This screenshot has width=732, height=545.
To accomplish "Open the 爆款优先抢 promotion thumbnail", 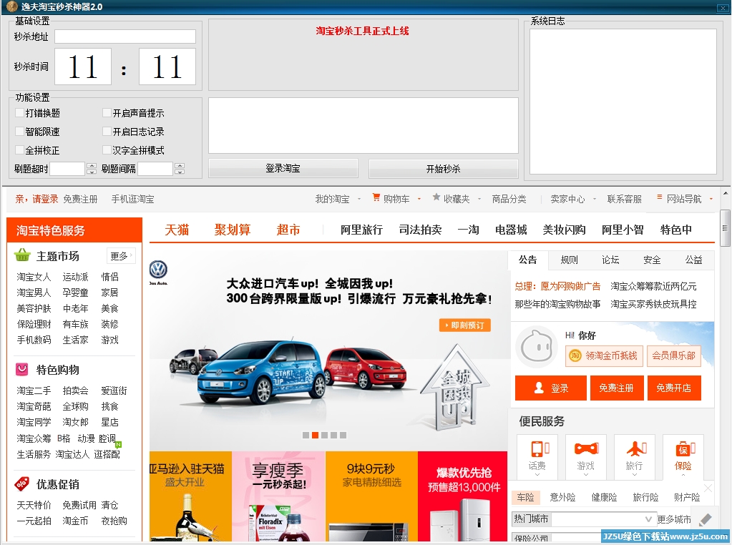I will 463,496.
